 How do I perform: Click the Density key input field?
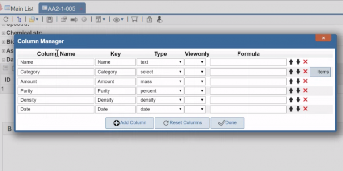(115, 100)
